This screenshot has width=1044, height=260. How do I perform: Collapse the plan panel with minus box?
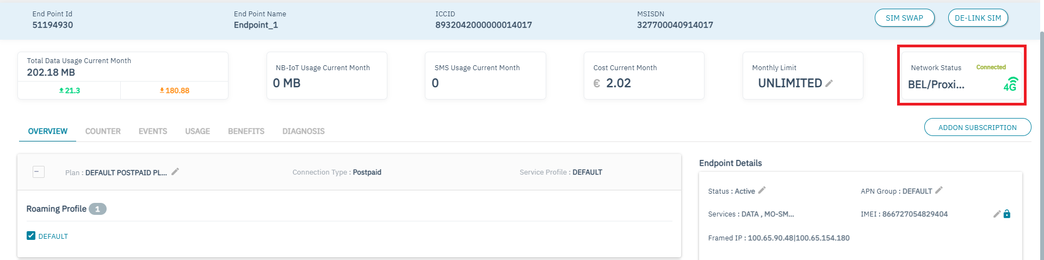[39, 172]
